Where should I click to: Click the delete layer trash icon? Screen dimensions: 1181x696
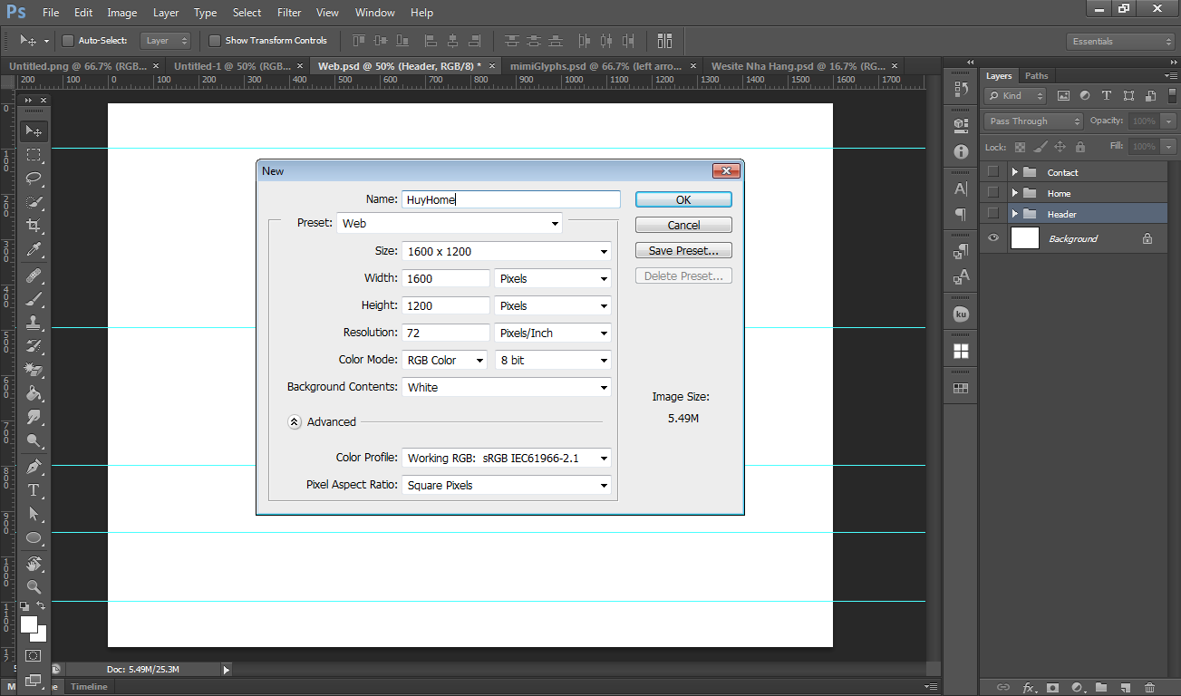1149,688
